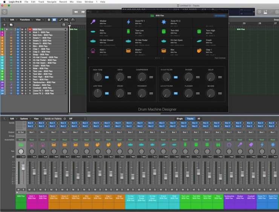
Task: Click the High Tone knob
Action: (x=98, y=77)
